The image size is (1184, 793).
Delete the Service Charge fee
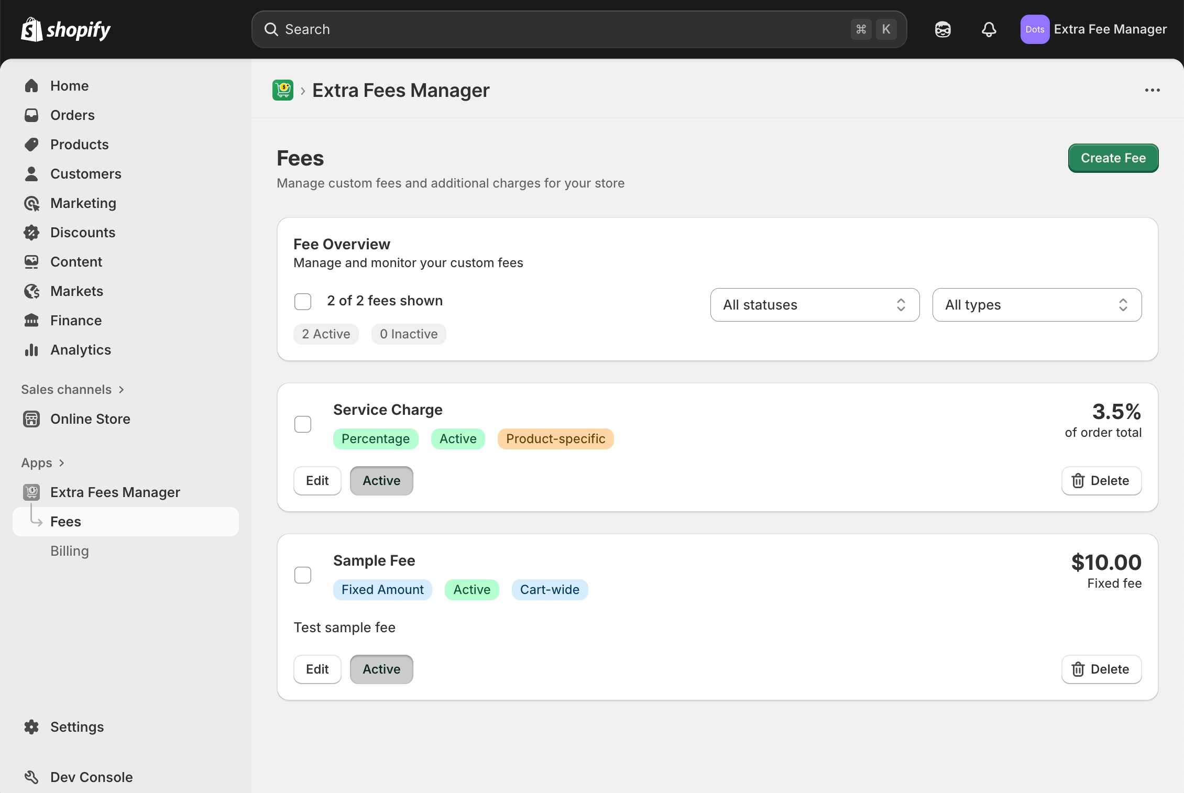(1101, 481)
